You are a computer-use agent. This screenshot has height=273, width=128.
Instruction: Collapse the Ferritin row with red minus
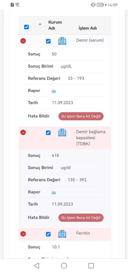coord(23,234)
